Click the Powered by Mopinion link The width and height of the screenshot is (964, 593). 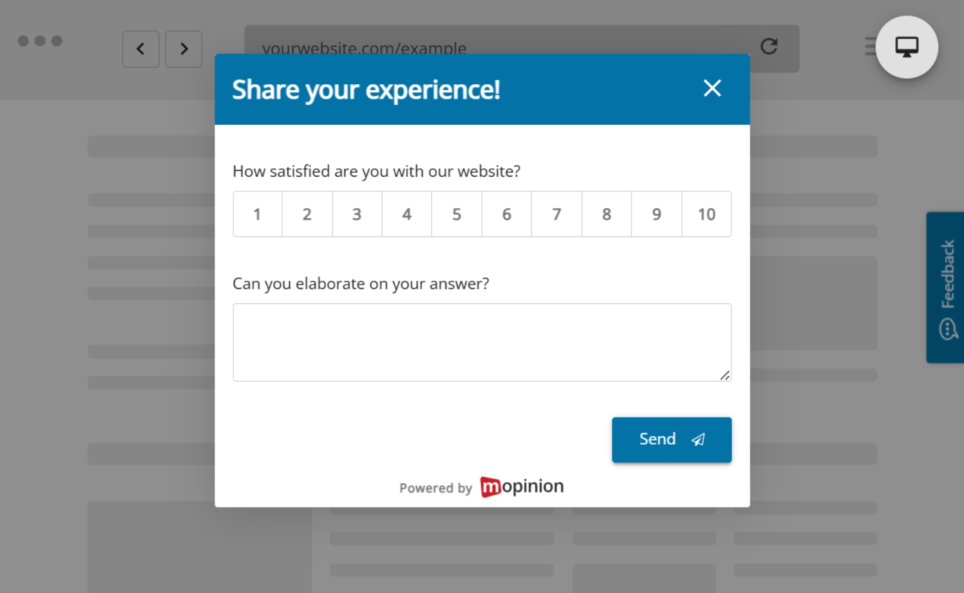pos(481,486)
